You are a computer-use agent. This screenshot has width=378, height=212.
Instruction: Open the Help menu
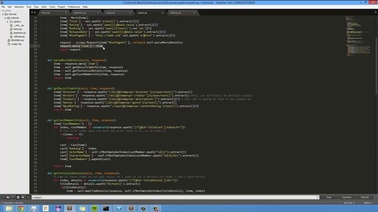pos(85,6)
